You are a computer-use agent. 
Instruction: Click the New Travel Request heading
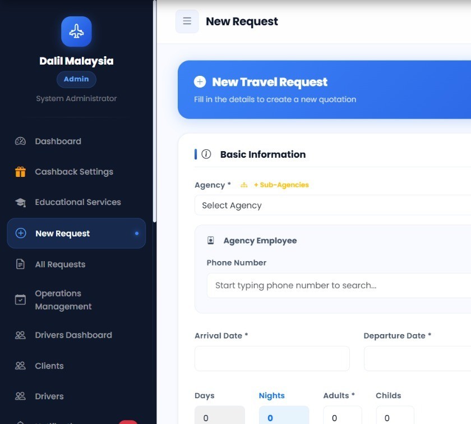[x=270, y=82]
